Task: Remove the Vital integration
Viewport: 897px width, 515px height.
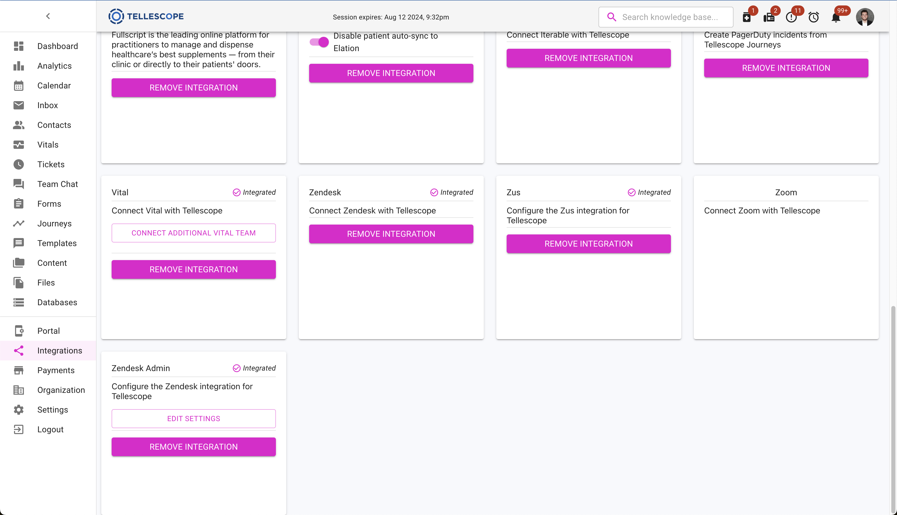Action: [194, 269]
